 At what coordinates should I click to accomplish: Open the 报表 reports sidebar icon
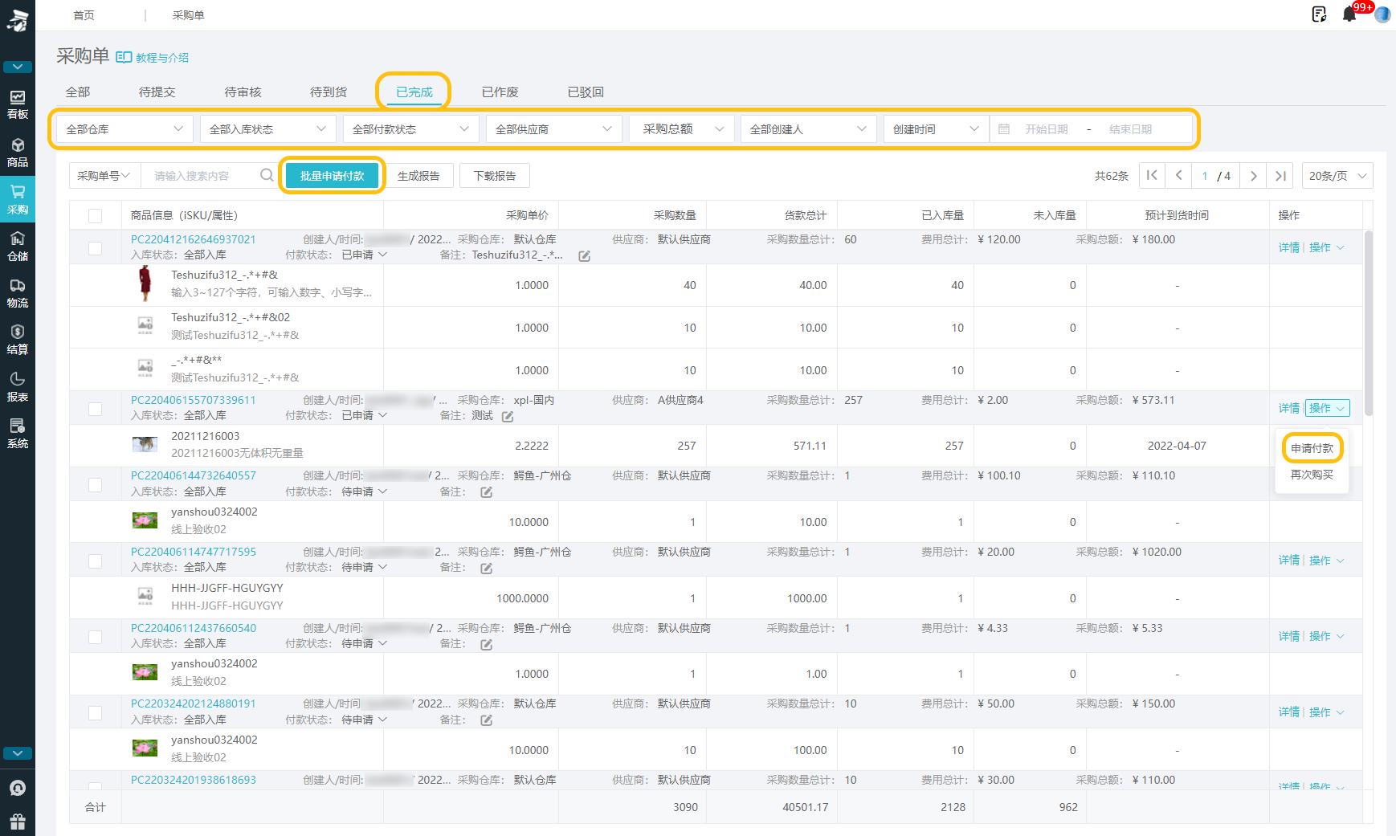click(x=17, y=387)
